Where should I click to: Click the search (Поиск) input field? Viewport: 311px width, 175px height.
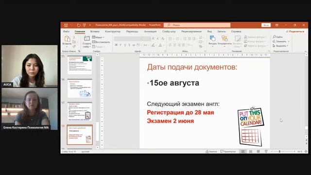tap(197, 25)
